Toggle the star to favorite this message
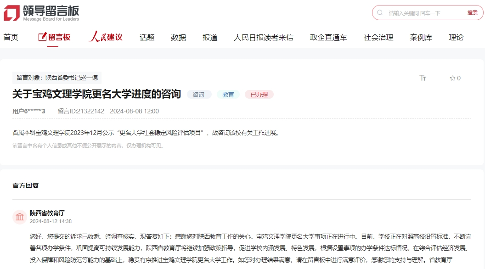This screenshot has height=269, width=485. pos(452,78)
